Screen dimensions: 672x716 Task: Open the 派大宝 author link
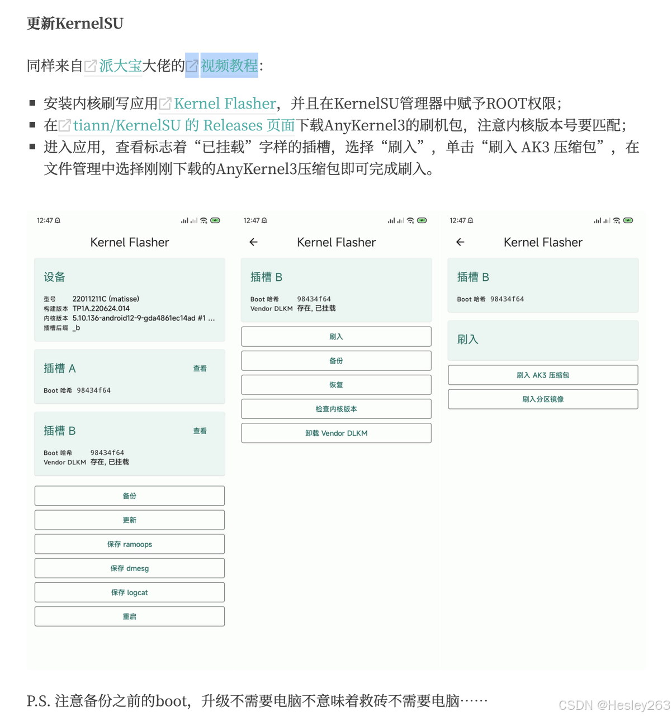tap(121, 65)
